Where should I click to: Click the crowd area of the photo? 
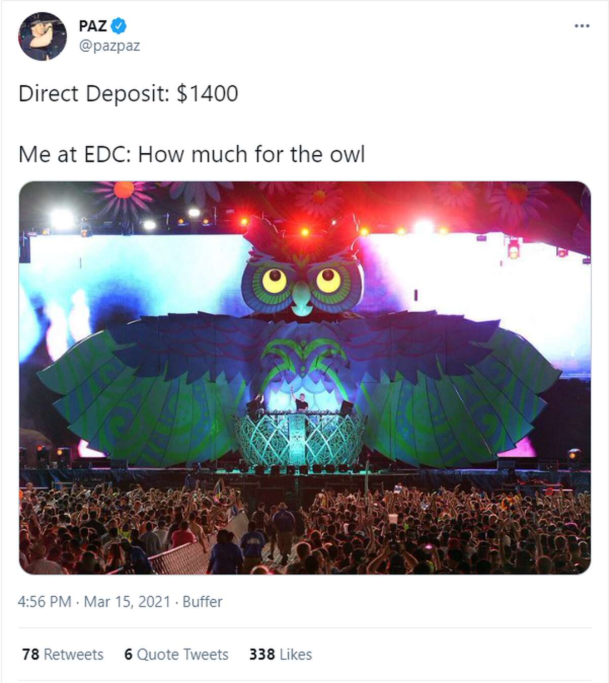[305, 528]
